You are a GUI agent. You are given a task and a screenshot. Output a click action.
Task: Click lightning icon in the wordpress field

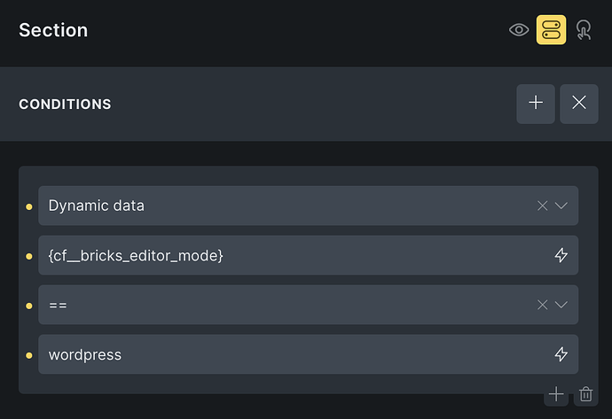click(561, 354)
